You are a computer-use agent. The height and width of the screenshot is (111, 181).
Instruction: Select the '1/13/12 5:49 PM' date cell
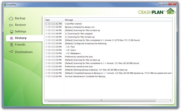pyautogui.click(x=53, y=40)
